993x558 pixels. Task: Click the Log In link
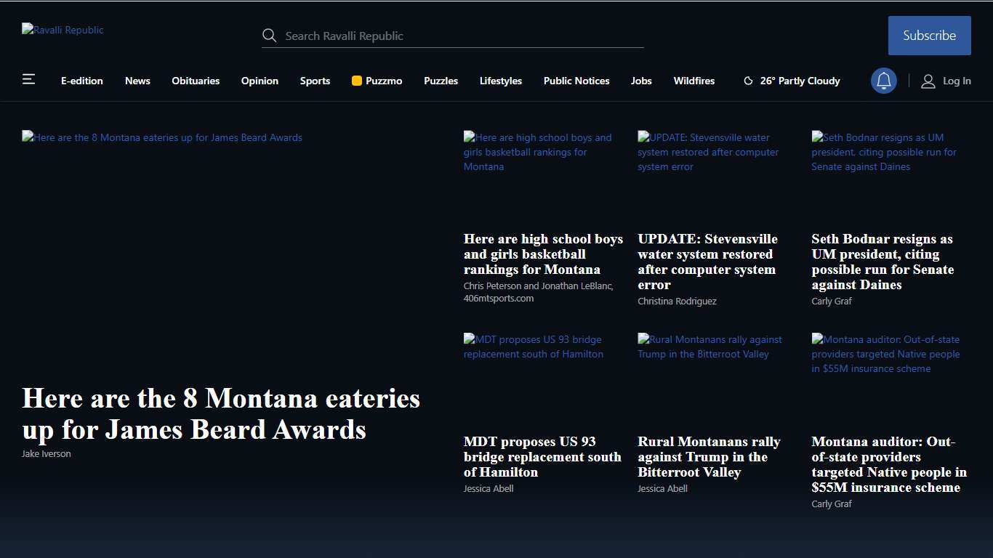pos(956,81)
